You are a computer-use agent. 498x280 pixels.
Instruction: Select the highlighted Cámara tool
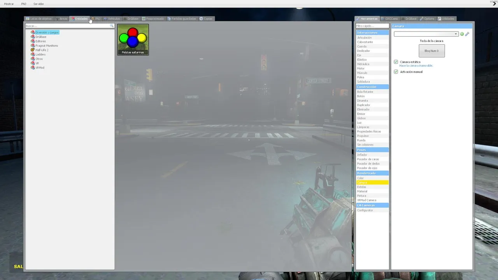(x=372, y=182)
